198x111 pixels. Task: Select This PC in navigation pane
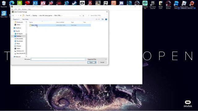tap(17, 31)
